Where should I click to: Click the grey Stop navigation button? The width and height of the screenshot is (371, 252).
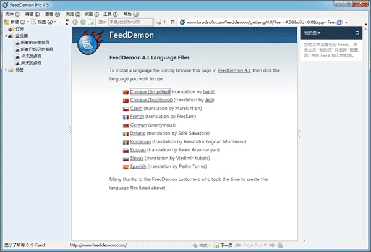pos(83,22)
